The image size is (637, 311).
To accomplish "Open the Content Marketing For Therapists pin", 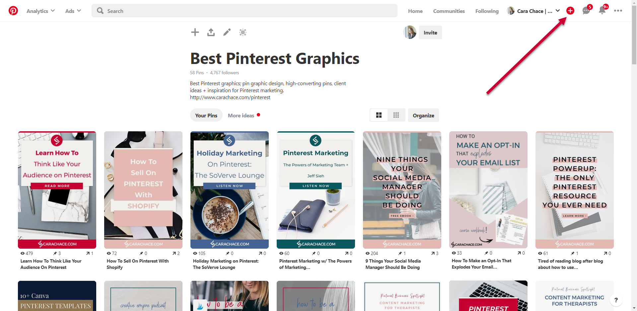I will (x=575, y=296).
